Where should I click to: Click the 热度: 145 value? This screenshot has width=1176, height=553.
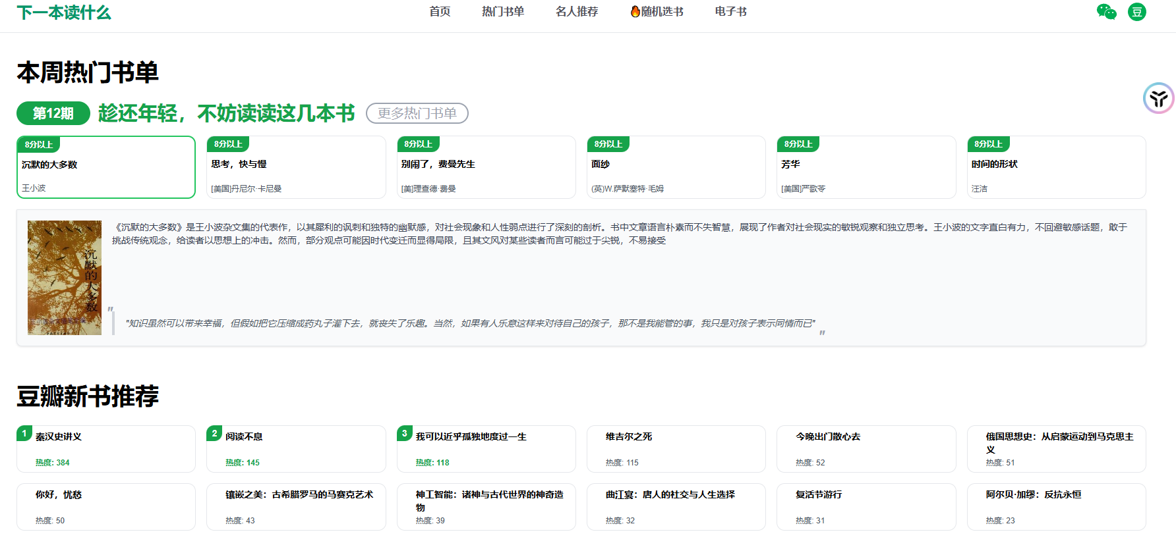(x=243, y=463)
